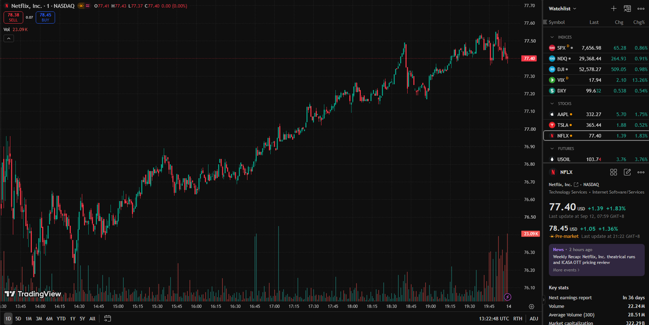Sort the watchlist by Symbol column
649x325 pixels.
[557, 22]
